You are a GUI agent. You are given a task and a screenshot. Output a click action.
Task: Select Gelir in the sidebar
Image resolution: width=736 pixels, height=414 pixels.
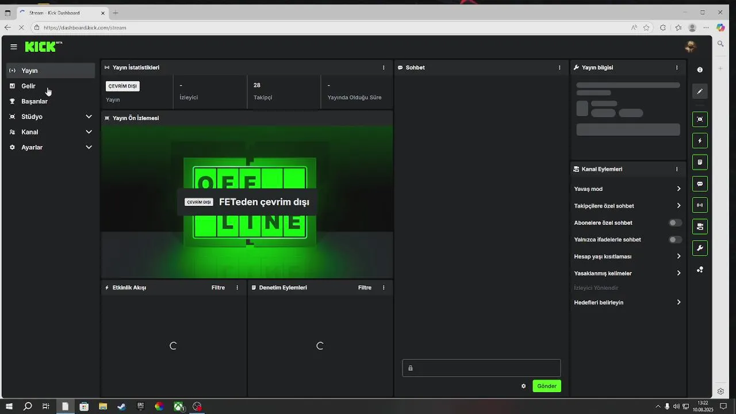tap(51, 86)
